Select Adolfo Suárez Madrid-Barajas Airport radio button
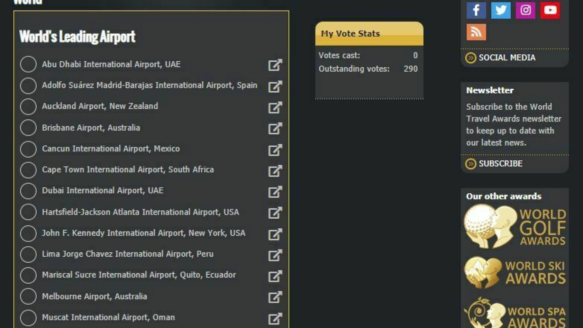 pyautogui.click(x=28, y=86)
